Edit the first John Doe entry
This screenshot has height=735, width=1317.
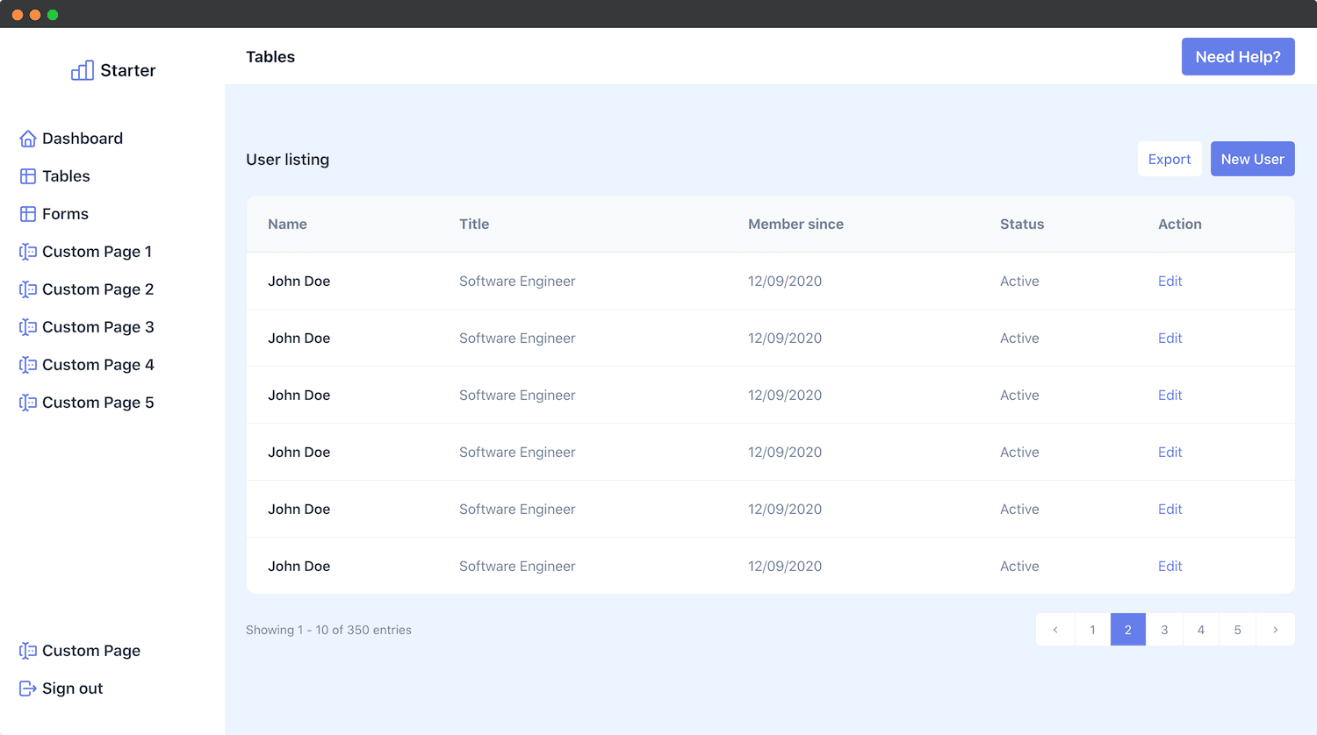pyautogui.click(x=1169, y=281)
